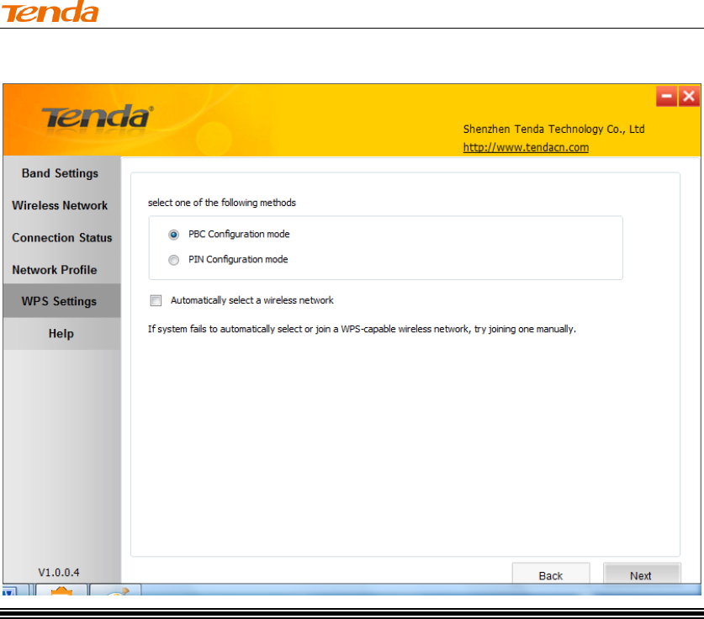
Task: Go to Wireless Network section
Action: pyautogui.click(x=61, y=205)
